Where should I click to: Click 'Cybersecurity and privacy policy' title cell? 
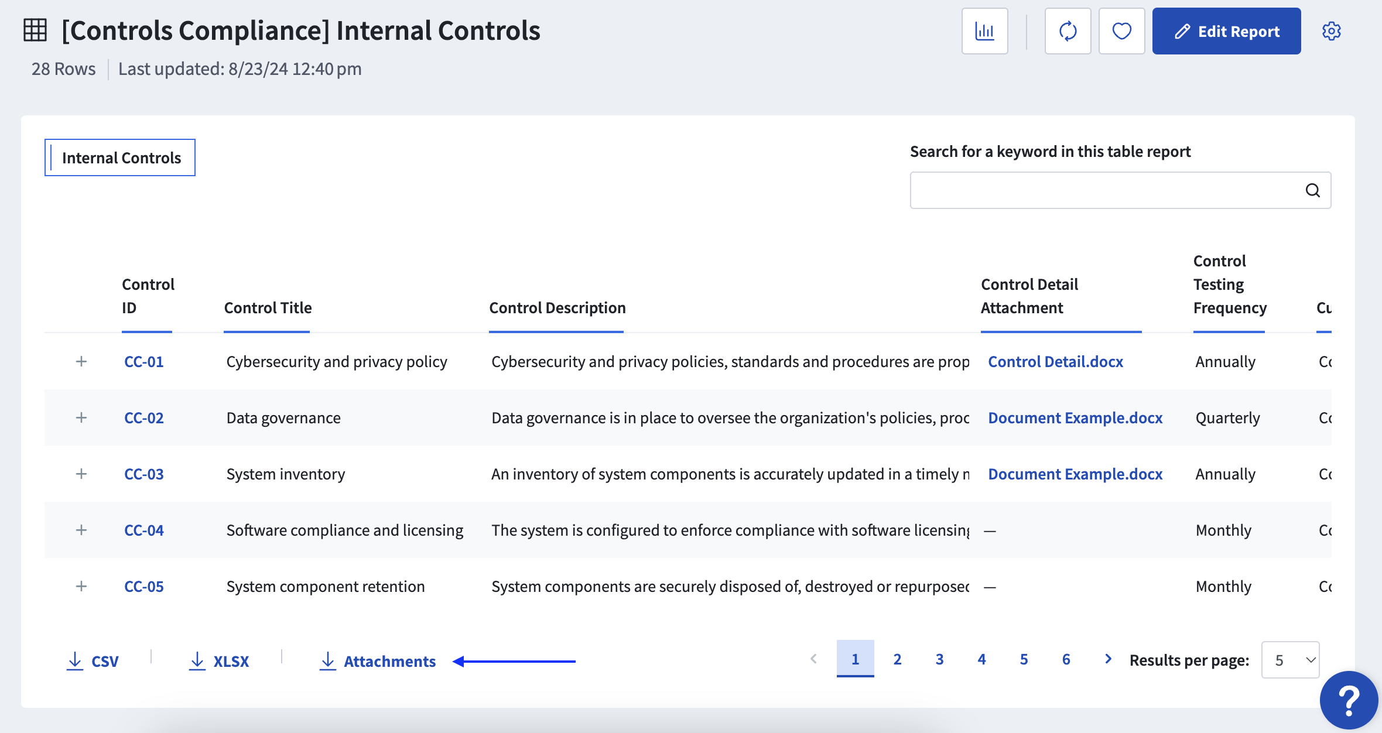tap(337, 362)
